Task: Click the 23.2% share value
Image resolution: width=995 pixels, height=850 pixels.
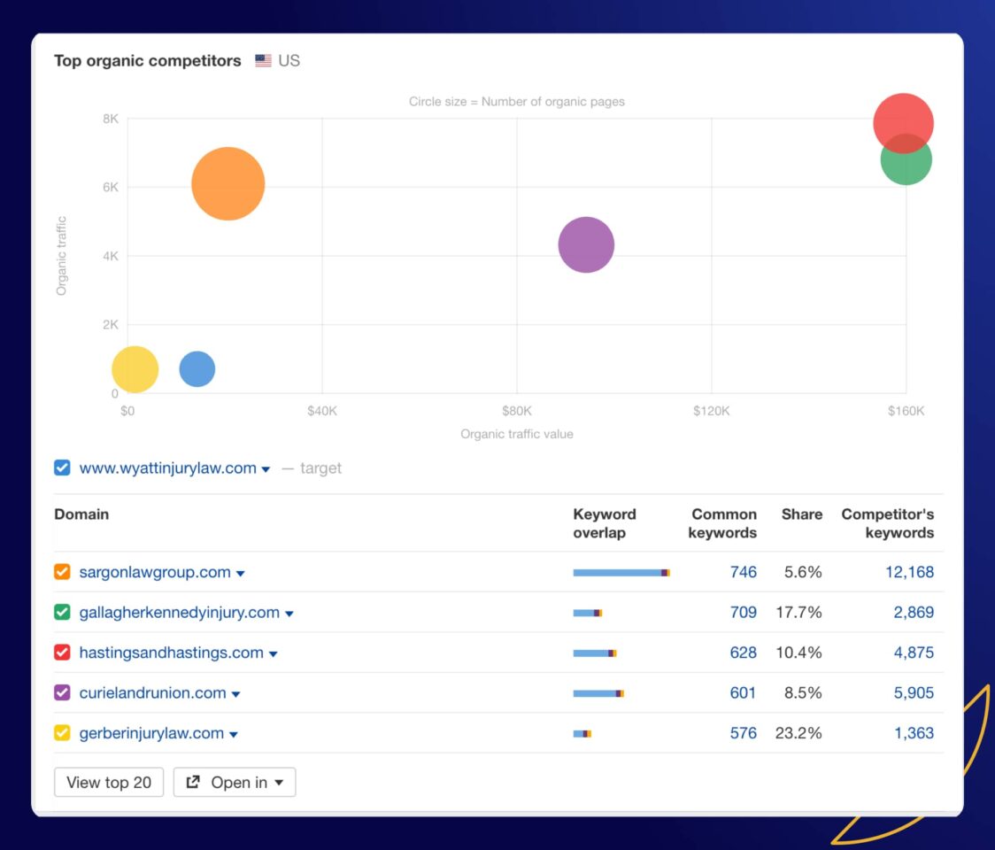Action: pos(798,733)
